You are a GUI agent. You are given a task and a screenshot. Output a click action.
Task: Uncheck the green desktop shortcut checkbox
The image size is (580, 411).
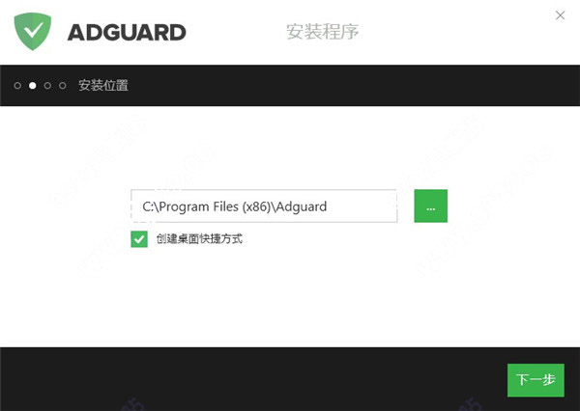click(x=139, y=239)
